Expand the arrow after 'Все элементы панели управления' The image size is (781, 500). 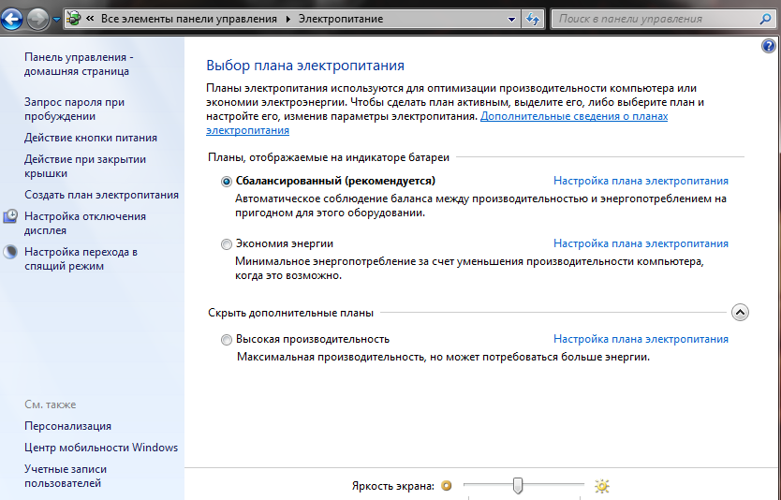click(287, 19)
